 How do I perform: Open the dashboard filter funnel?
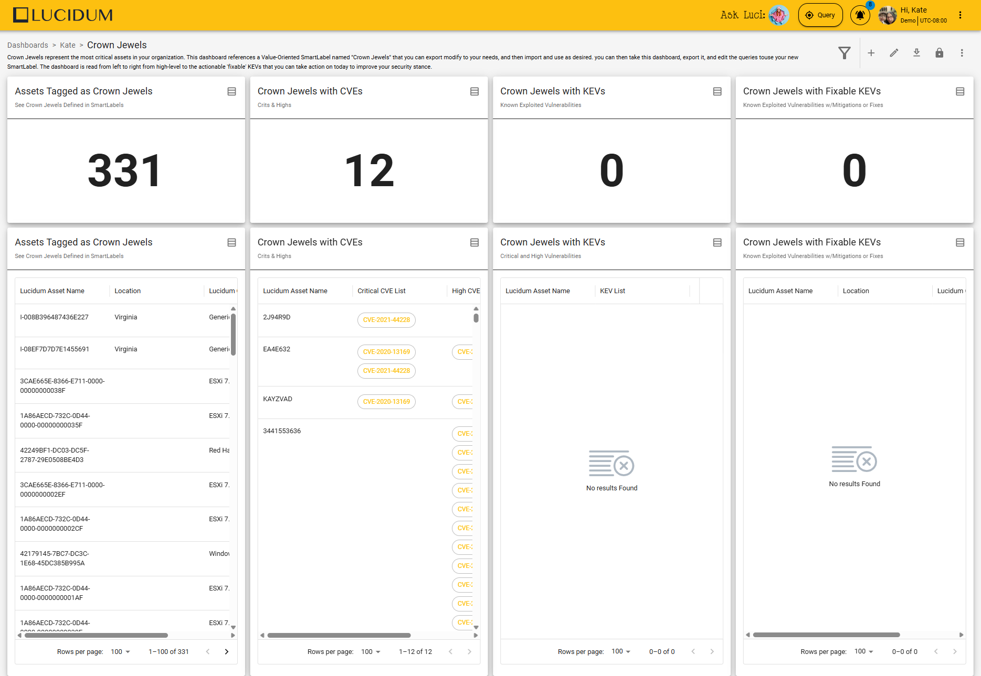pos(845,53)
